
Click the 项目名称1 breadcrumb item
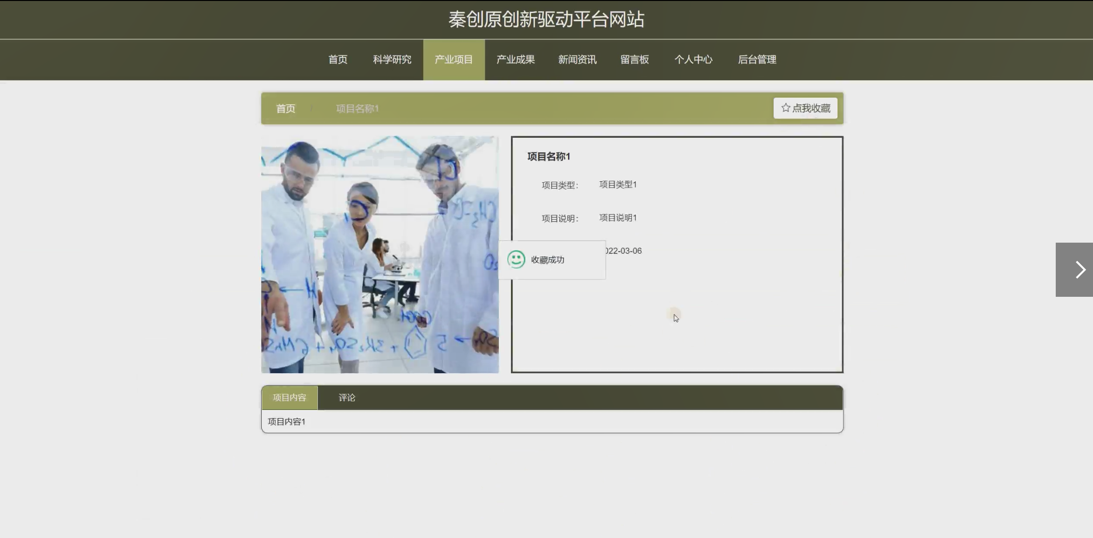click(357, 109)
